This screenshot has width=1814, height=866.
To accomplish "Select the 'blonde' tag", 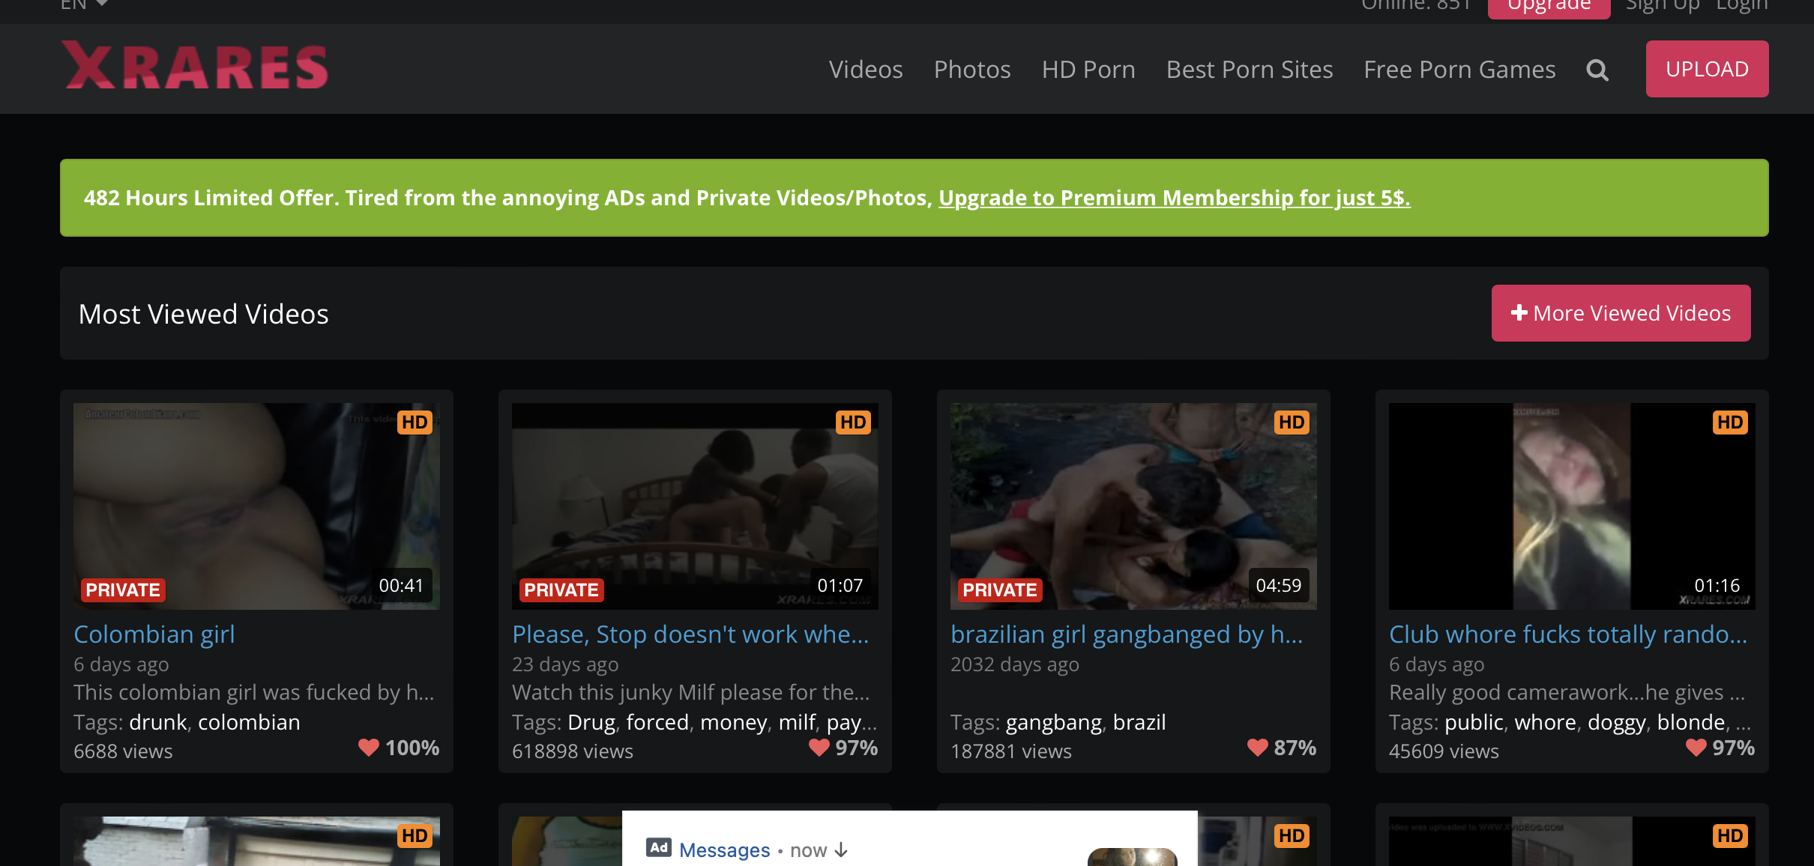I will tap(1691, 722).
